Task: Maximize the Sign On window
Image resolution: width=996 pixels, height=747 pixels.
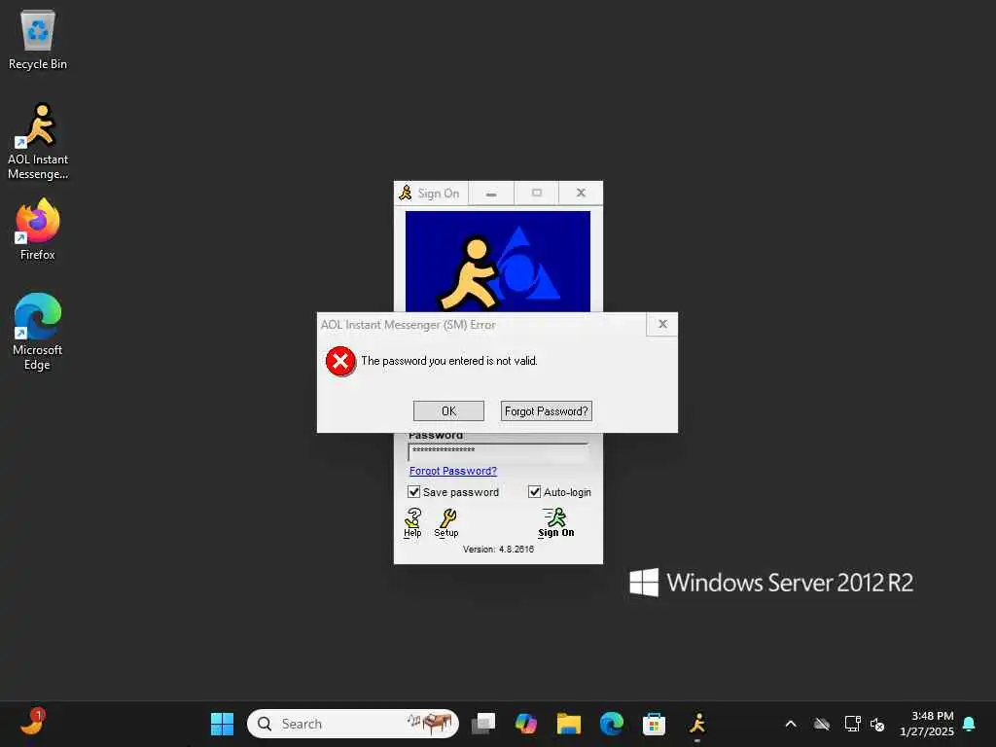Action: 537,194
